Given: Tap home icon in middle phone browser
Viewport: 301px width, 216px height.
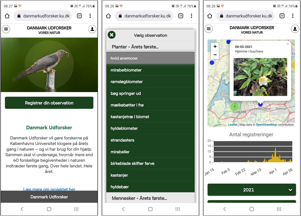Looking at the screenshot, I should [108, 16].
